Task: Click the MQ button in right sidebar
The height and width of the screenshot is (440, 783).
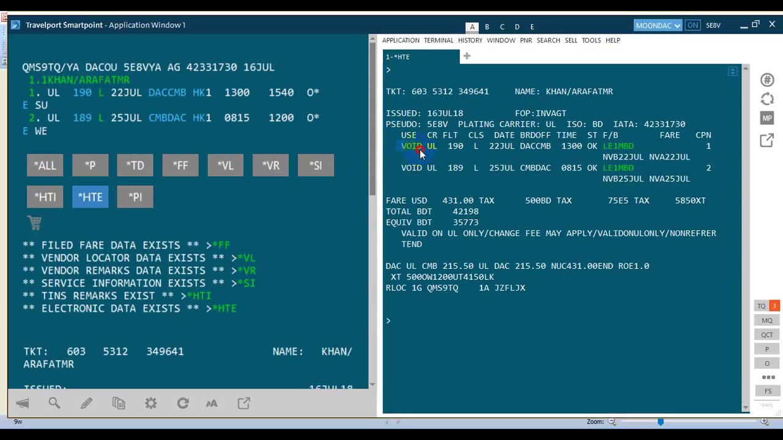Action: pyautogui.click(x=767, y=320)
